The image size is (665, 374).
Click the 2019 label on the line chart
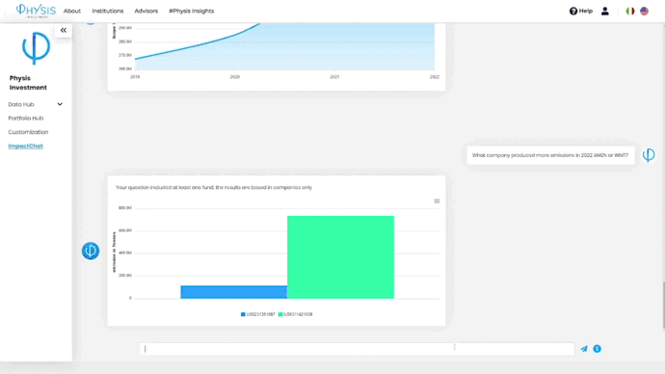click(135, 77)
